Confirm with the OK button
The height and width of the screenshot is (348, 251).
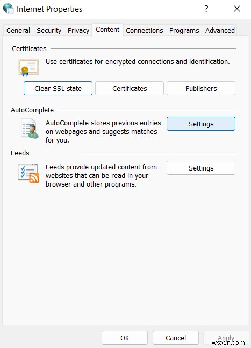coord(125,338)
